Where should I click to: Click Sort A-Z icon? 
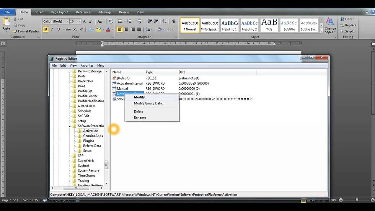pos(165,21)
